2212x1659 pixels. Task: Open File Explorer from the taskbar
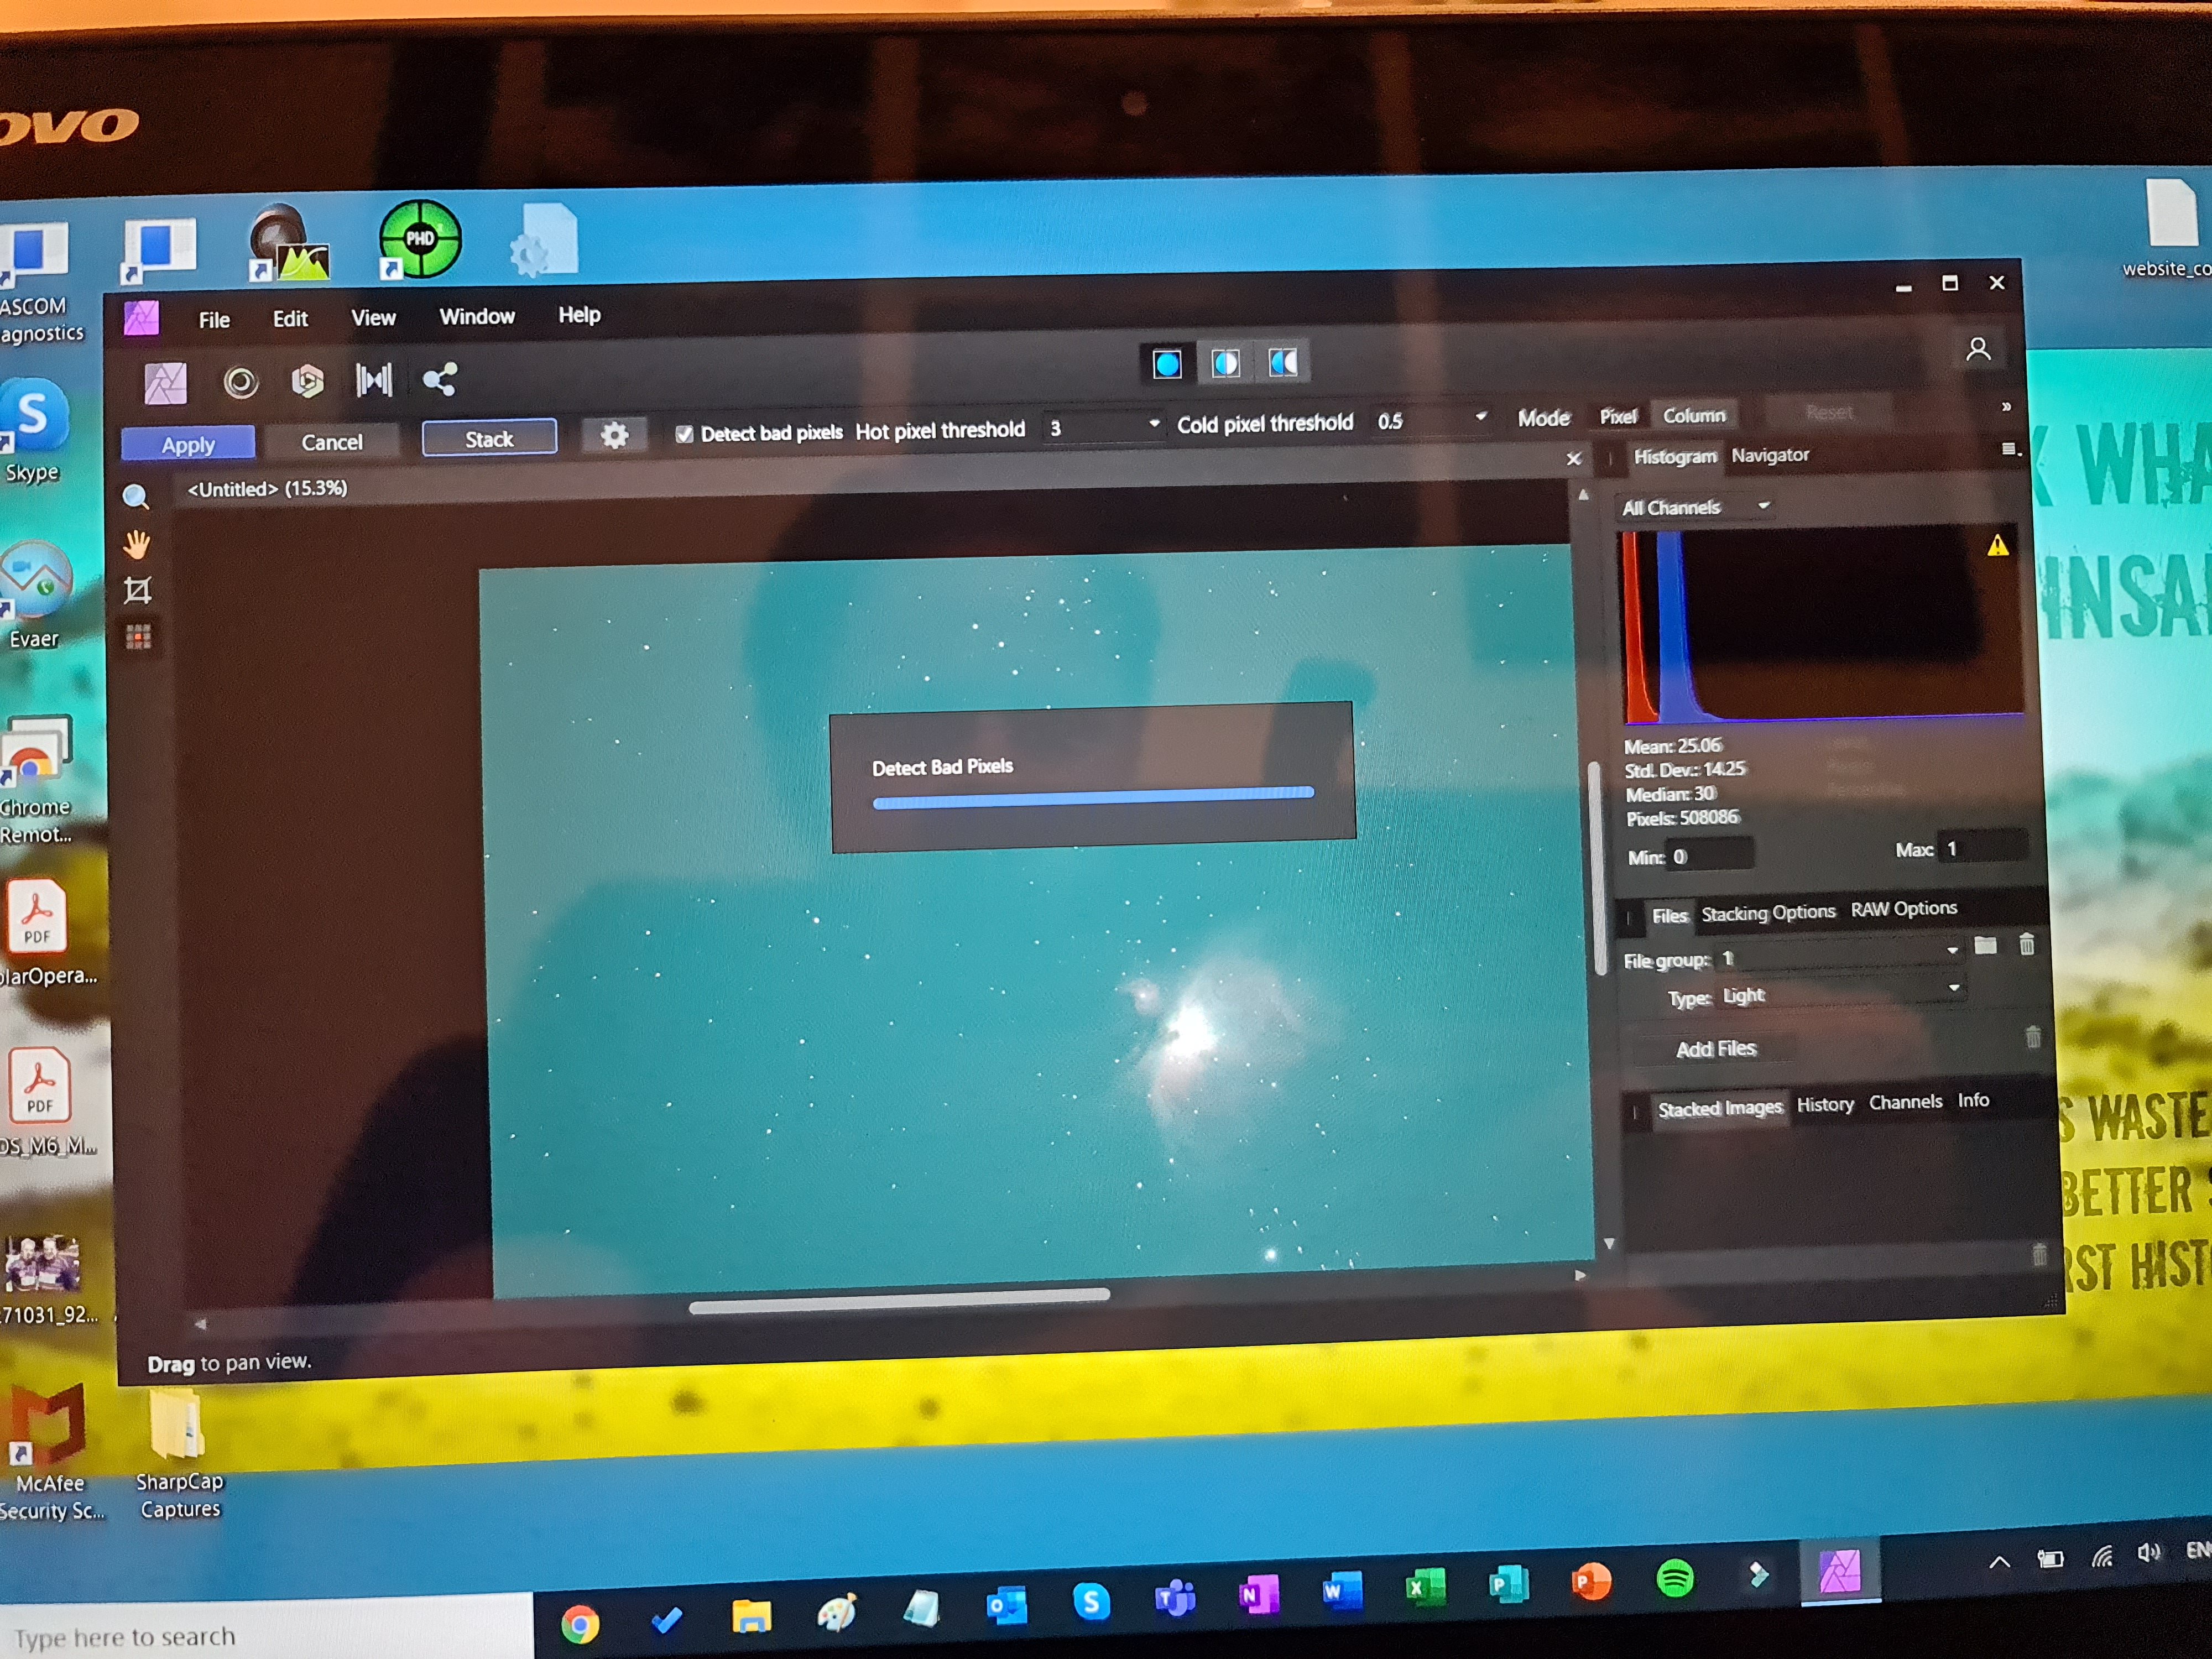(x=751, y=1617)
